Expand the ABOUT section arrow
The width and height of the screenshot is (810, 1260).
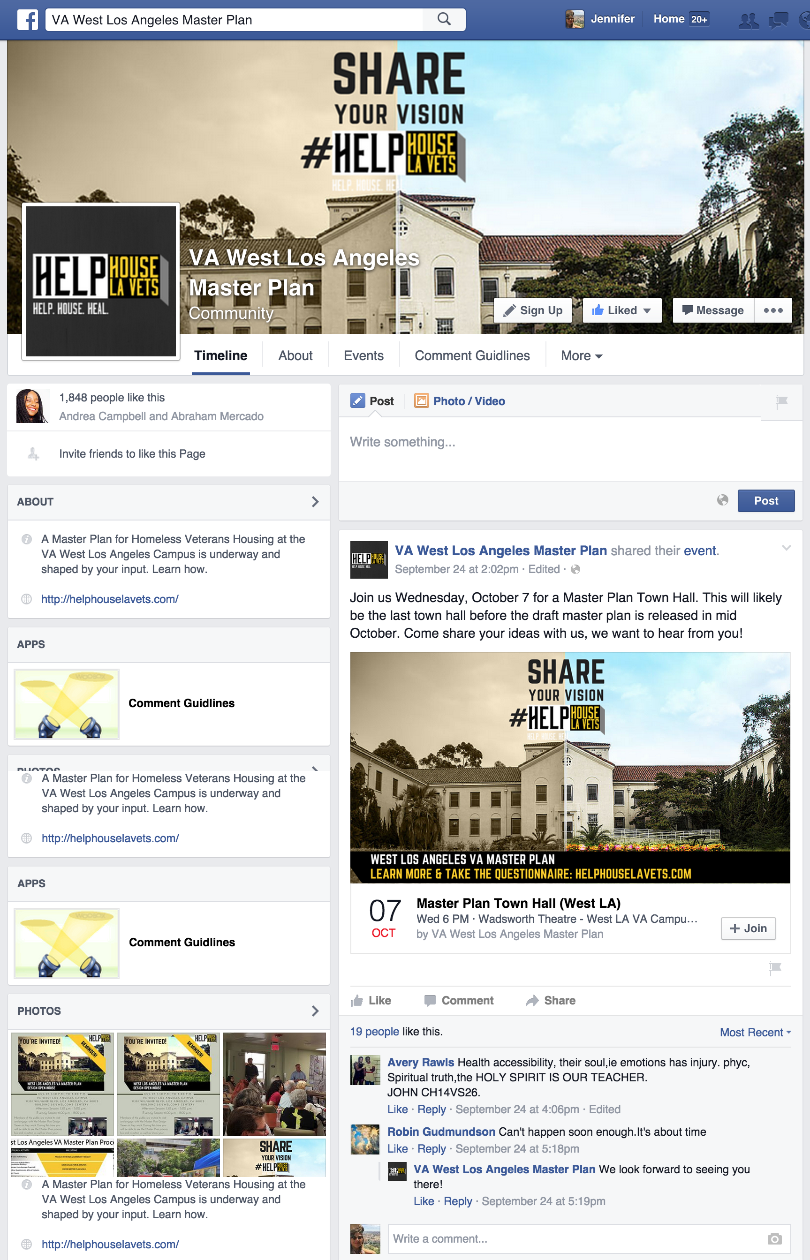(315, 502)
